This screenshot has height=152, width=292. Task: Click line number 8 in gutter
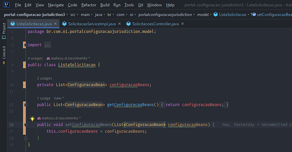tap(12, 65)
